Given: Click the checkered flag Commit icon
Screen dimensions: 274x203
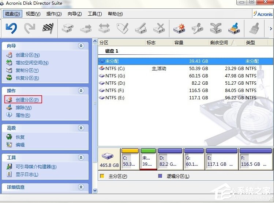Looking at the screenshot, I should (48, 28).
